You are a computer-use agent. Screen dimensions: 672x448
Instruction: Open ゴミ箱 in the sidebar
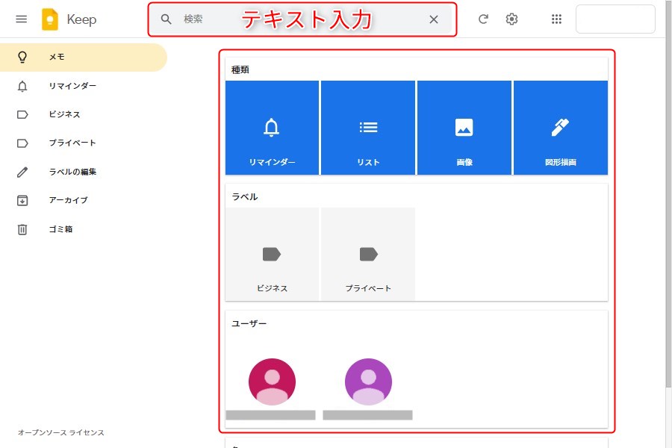tap(60, 229)
